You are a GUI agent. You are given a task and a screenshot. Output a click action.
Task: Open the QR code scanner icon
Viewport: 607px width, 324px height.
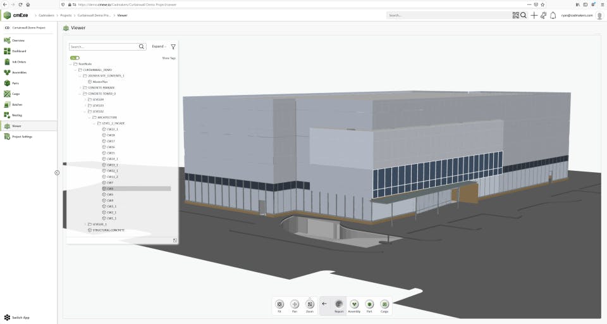pyautogui.click(x=516, y=15)
